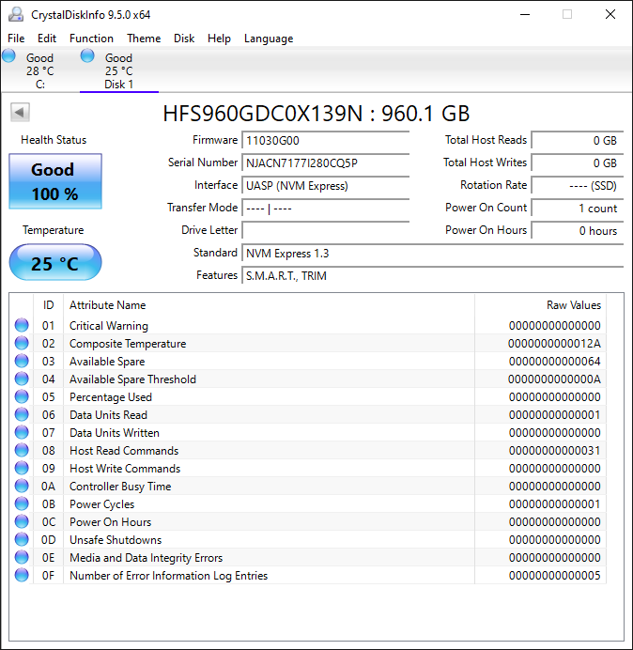This screenshot has width=633, height=650.
Task: Click the Power On Hours value 0 hours
Action: [578, 230]
